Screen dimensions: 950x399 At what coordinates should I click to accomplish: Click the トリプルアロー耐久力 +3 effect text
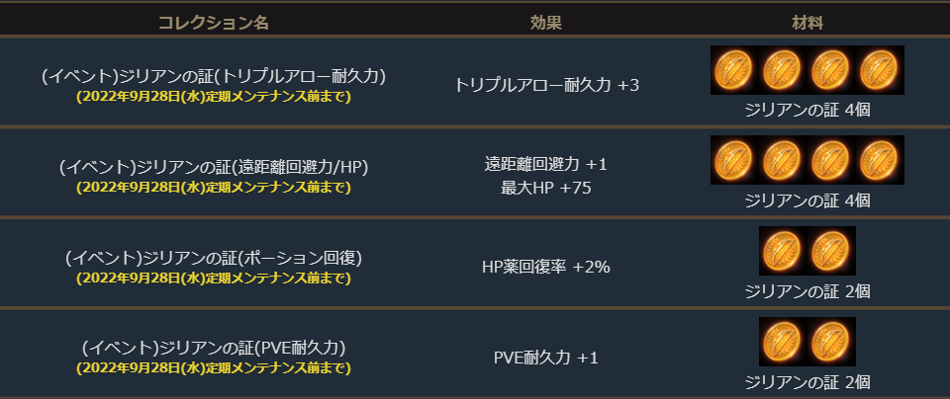(546, 85)
